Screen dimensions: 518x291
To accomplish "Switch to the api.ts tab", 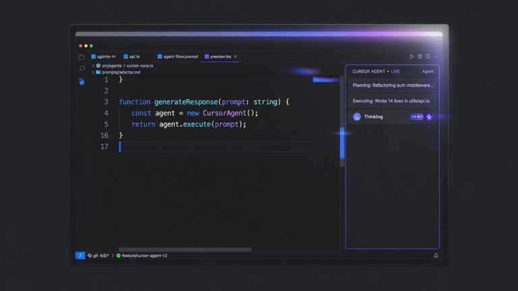I will click(x=132, y=57).
